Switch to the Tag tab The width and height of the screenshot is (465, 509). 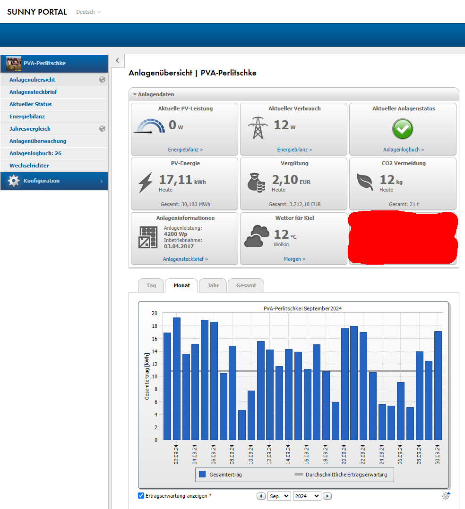pyautogui.click(x=151, y=285)
